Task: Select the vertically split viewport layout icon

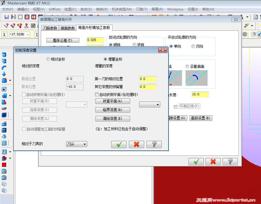Action: tap(34, 17)
